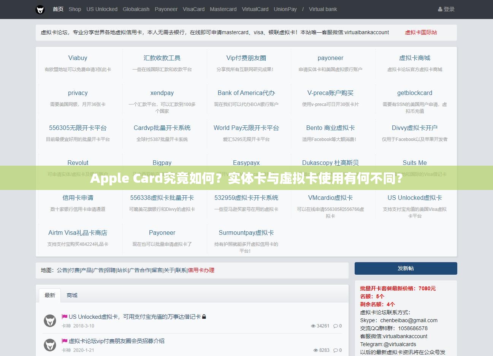493x356 pixels.
Task: Click pink flag icon on vip付费朋友圈 post
Action: pyautogui.click(x=64, y=341)
